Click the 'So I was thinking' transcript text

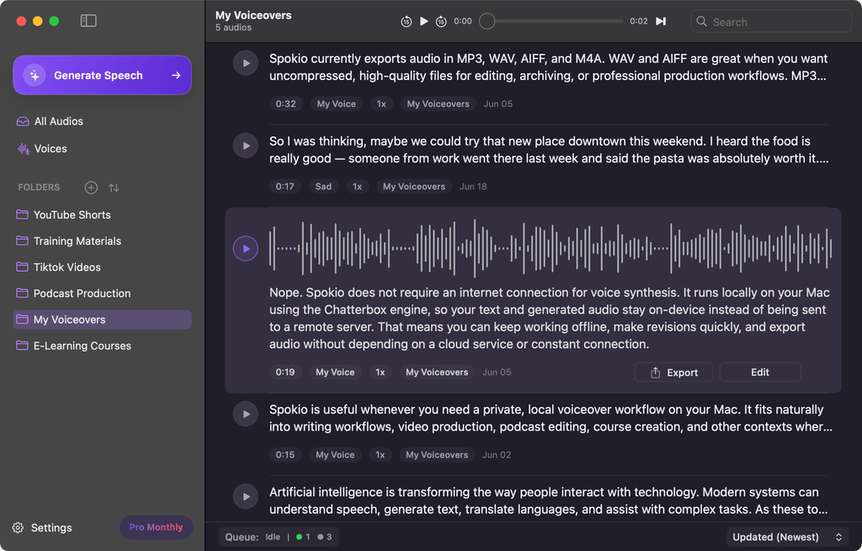pyautogui.click(x=549, y=150)
